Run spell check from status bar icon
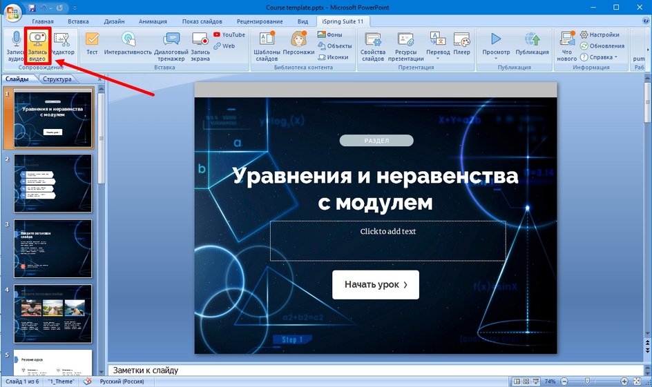This screenshot has width=652, height=387. (87, 381)
